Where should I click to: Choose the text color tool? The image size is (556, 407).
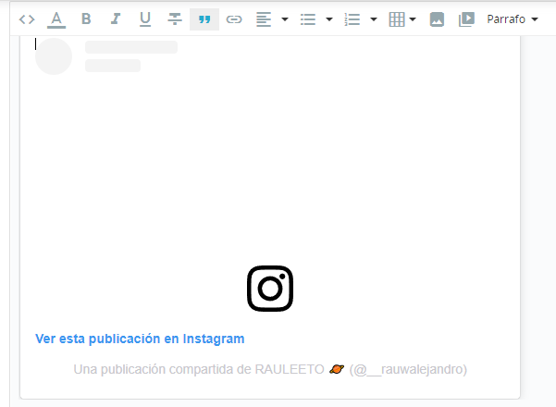[x=56, y=19]
